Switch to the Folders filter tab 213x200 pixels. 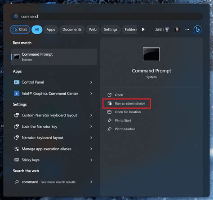[x=129, y=30]
